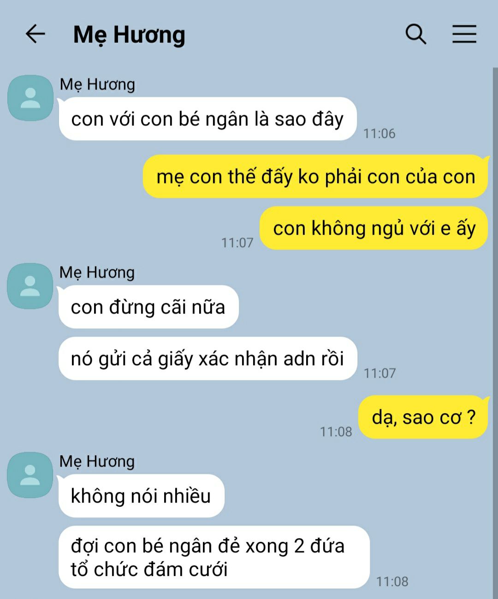
Task: Open the search magnifier icon
Action: [x=416, y=34]
